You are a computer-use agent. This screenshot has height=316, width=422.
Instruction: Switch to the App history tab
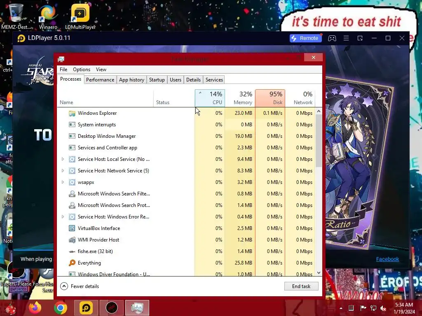[131, 80]
